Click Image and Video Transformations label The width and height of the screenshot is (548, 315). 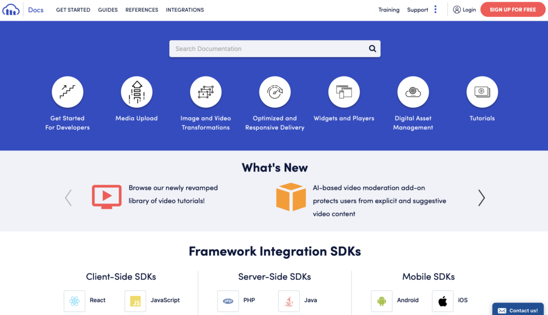click(205, 123)
